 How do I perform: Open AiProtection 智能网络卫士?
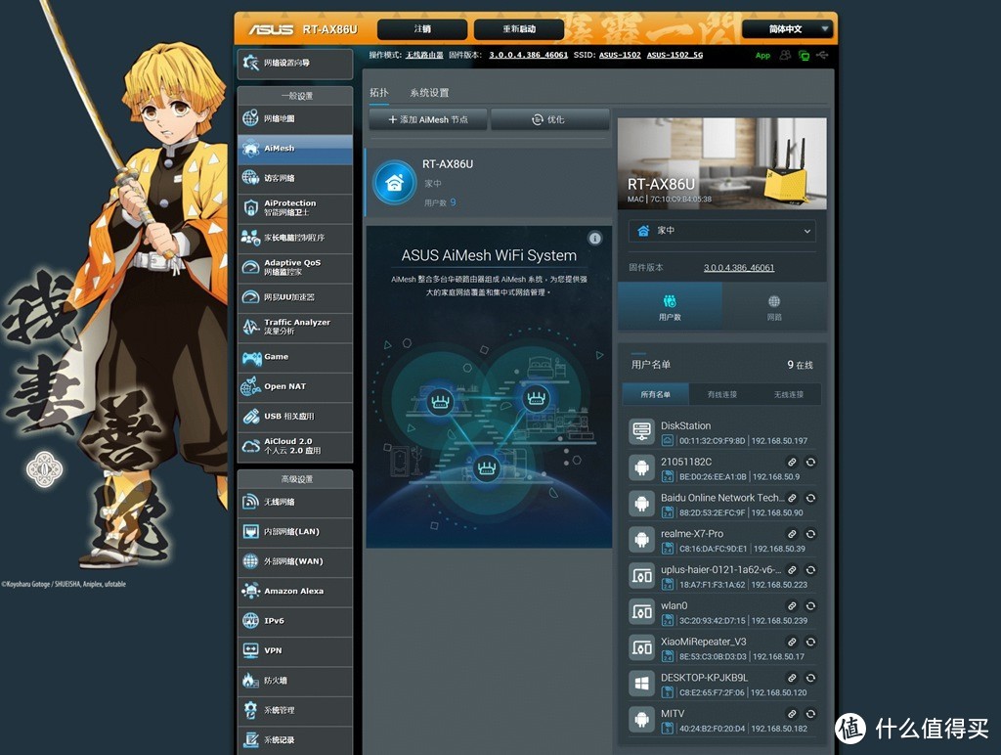295,207
